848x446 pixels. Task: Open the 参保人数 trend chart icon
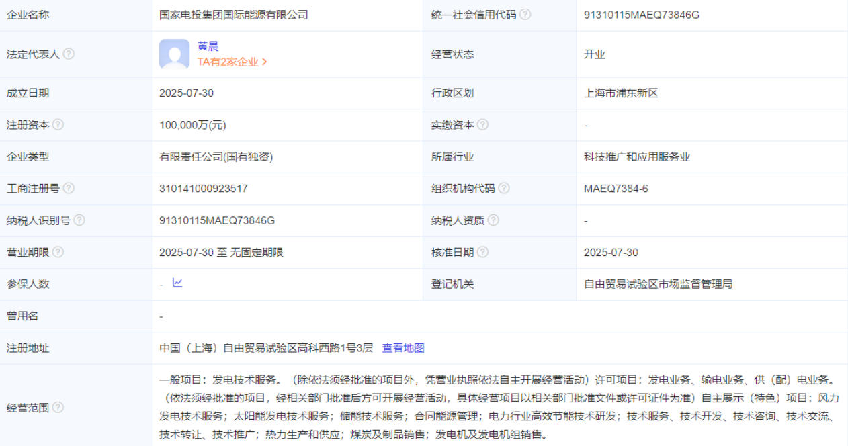tap(177, 283)
